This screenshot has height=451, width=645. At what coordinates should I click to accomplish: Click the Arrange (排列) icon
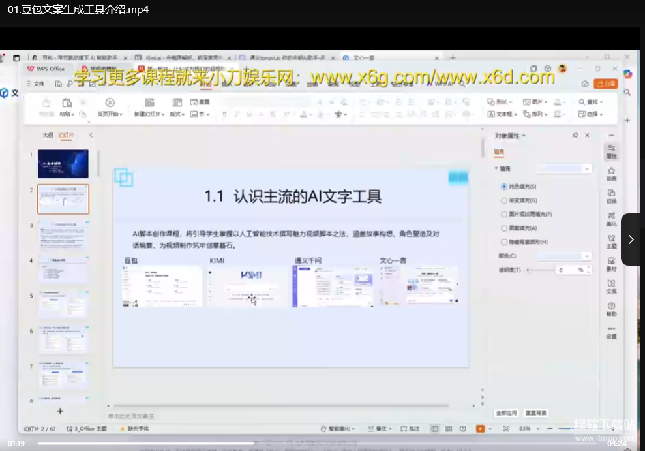click(x=526, y=114)
